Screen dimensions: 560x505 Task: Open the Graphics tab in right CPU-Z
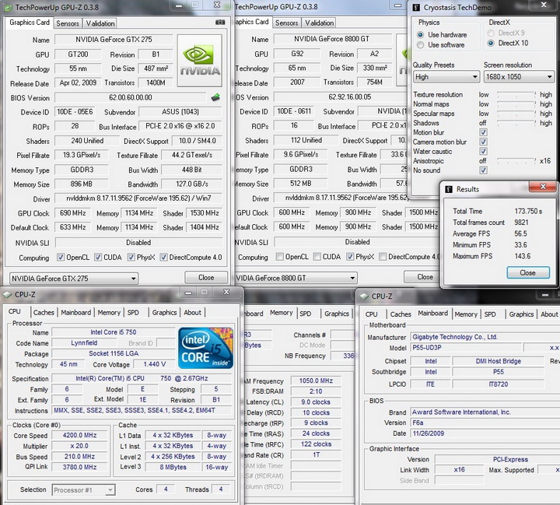pyautogui.click(x=521, y=314)
